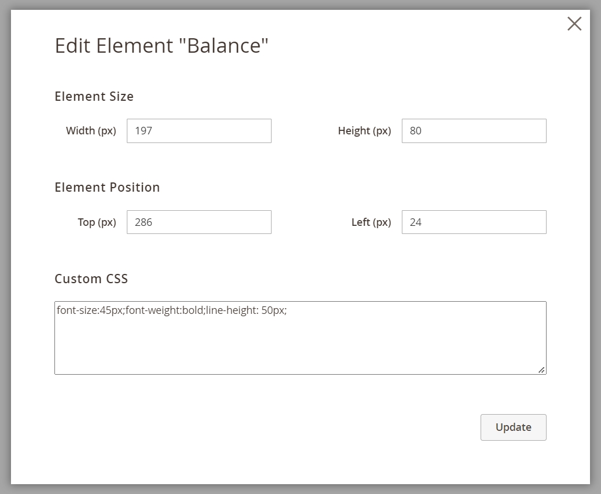Click the "Element Size" heading
The image size is (601, 494).
(94, 96)
